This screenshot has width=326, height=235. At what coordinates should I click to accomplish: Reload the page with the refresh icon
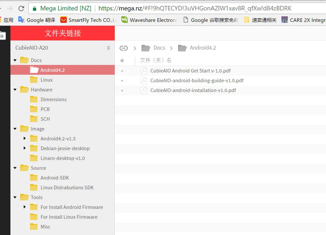(21, 8)
